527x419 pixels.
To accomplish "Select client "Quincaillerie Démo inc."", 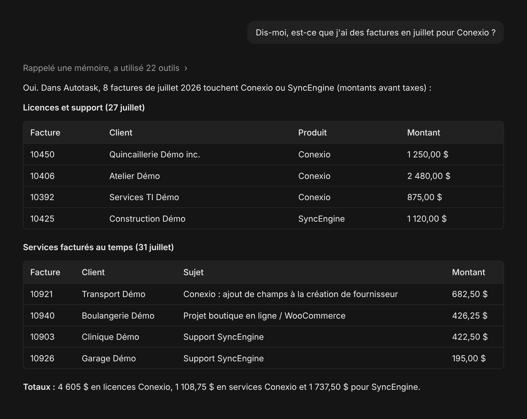I will [x=155, y=155].
